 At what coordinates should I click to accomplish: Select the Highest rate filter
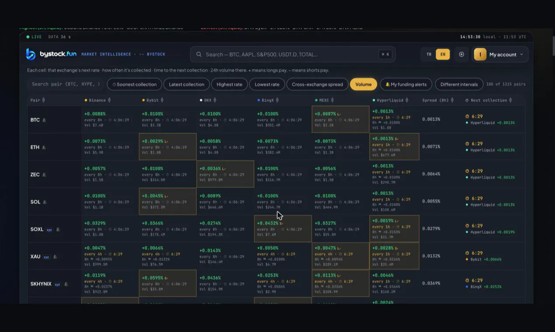click(229, 84)
